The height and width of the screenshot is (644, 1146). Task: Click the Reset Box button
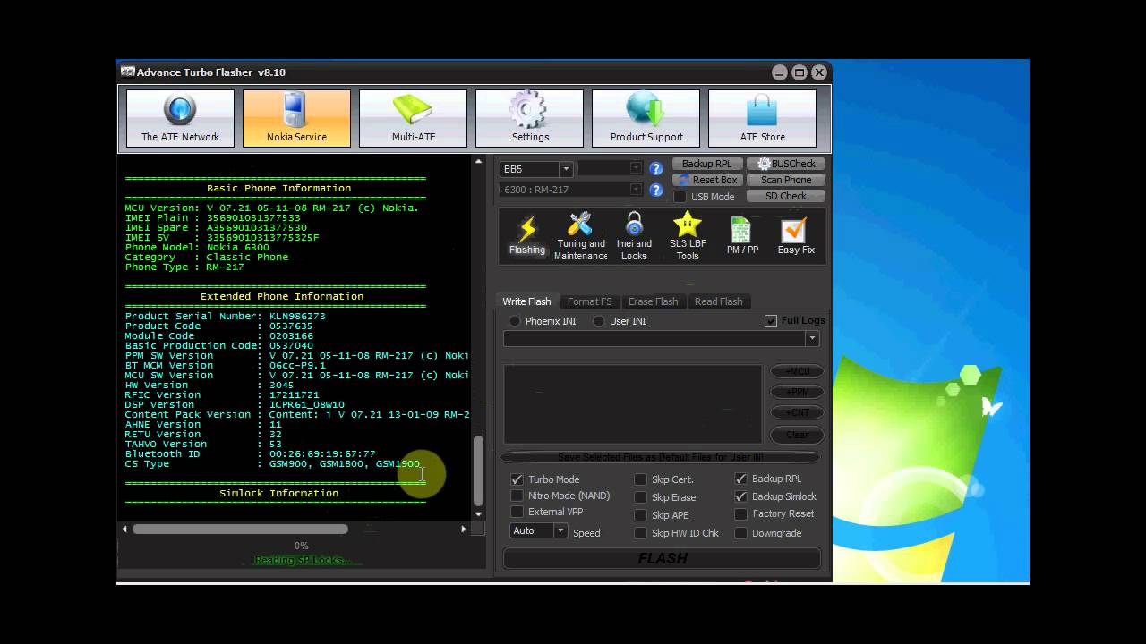pyautogui.click(x=706, y=180)
